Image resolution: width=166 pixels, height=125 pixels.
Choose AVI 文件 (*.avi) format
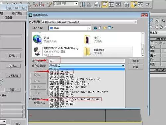[x=59, y=72]
